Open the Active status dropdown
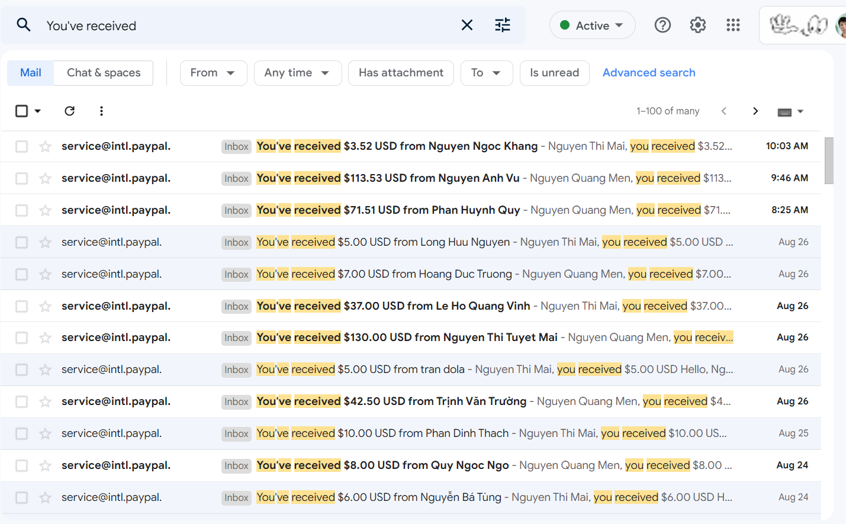 (592, 25)
